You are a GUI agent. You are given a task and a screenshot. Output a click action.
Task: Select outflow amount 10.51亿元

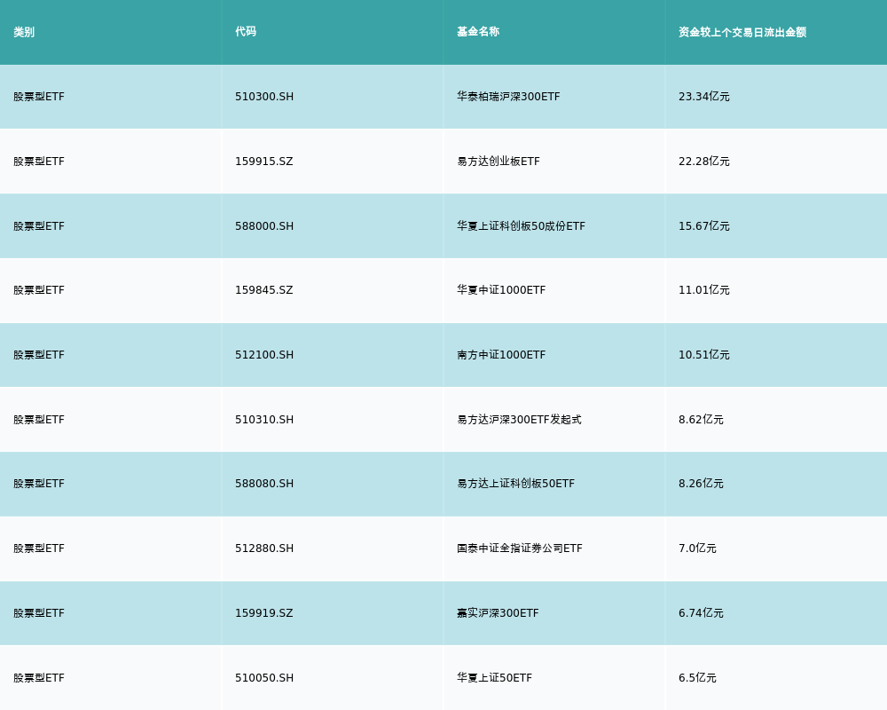coord(704,355)
